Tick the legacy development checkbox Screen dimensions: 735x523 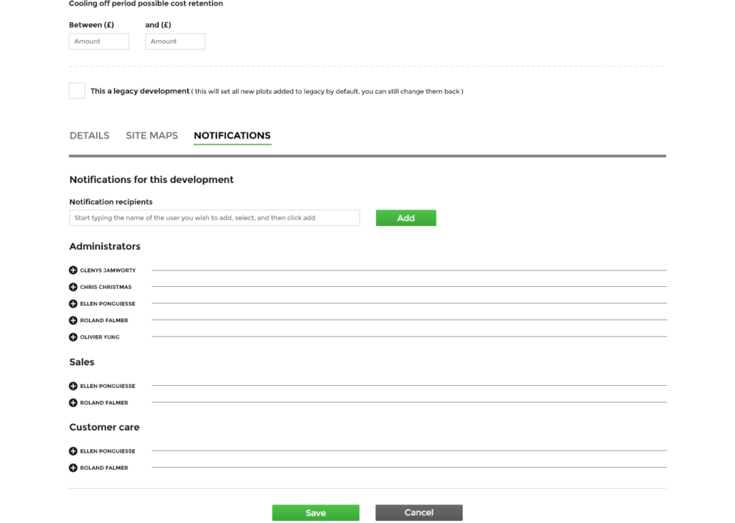(x=77, y=91)
